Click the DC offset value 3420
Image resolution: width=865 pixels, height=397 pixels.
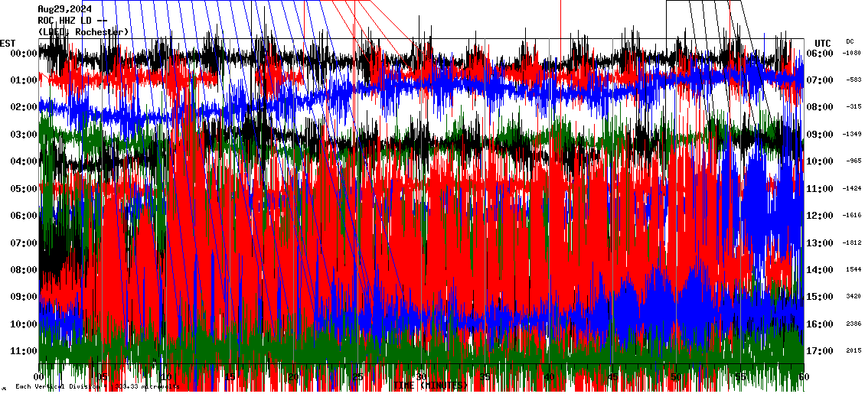853,296
